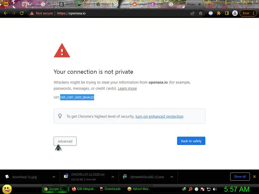Open Yahoo! Messenger taskbar item
The width and height of the screenshot is (259, 194).
click(x=139, y=189)
